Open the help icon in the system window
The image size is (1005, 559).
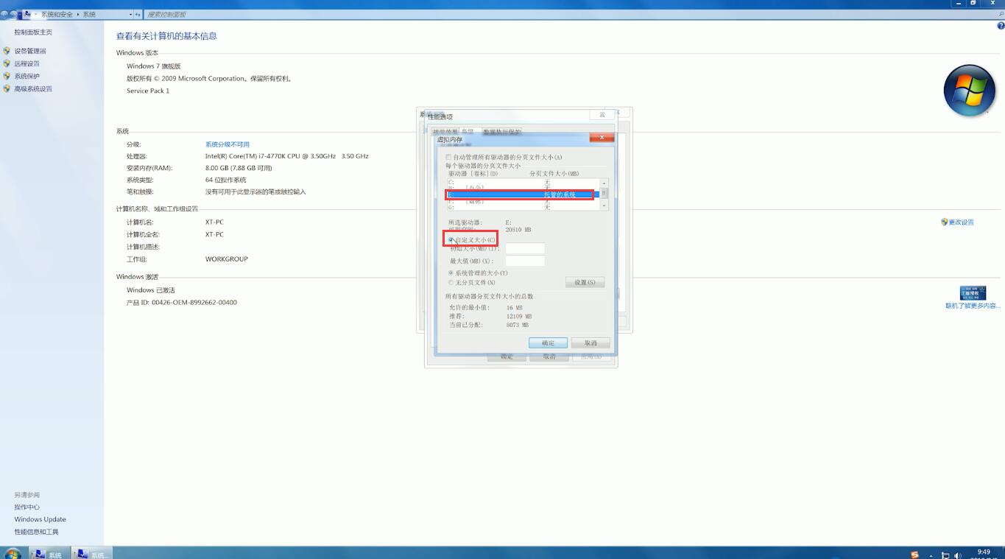(x=1001, y=26)
